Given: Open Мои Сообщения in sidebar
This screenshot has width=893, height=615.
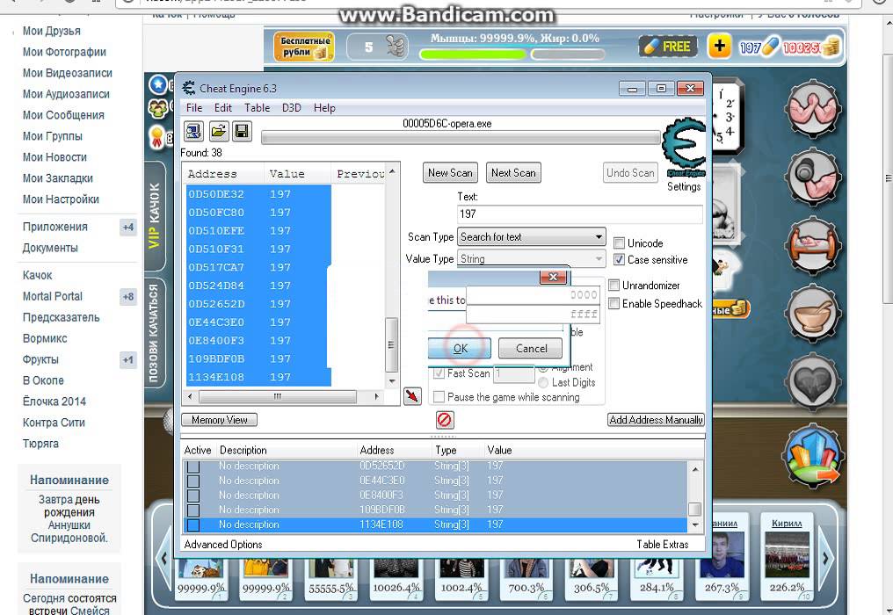Looking at the screenshot, I should coord(63,115).
